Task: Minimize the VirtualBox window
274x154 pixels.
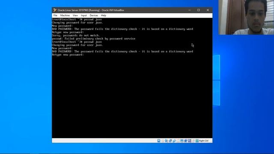Action: click(x=189, y=10)
